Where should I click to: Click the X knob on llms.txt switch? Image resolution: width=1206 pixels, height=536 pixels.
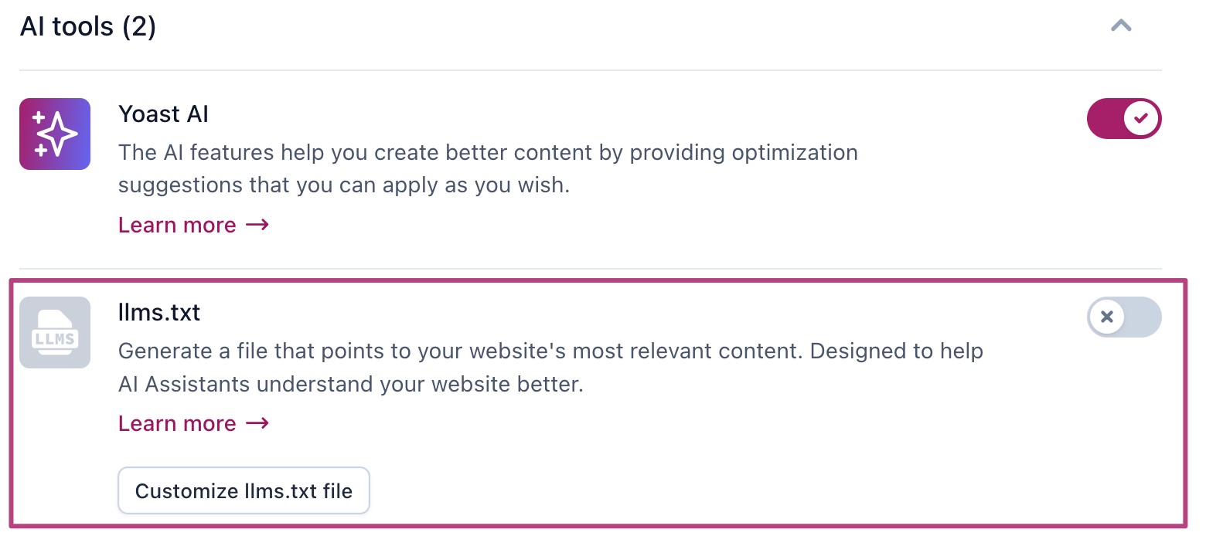(1107, 317)
